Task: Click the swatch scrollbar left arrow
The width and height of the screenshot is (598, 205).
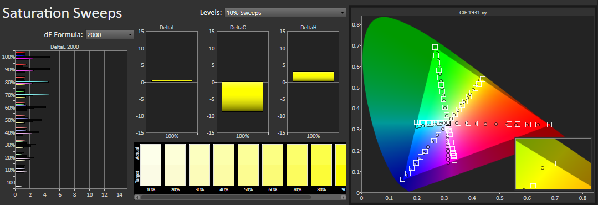Action: coord(137,197)
